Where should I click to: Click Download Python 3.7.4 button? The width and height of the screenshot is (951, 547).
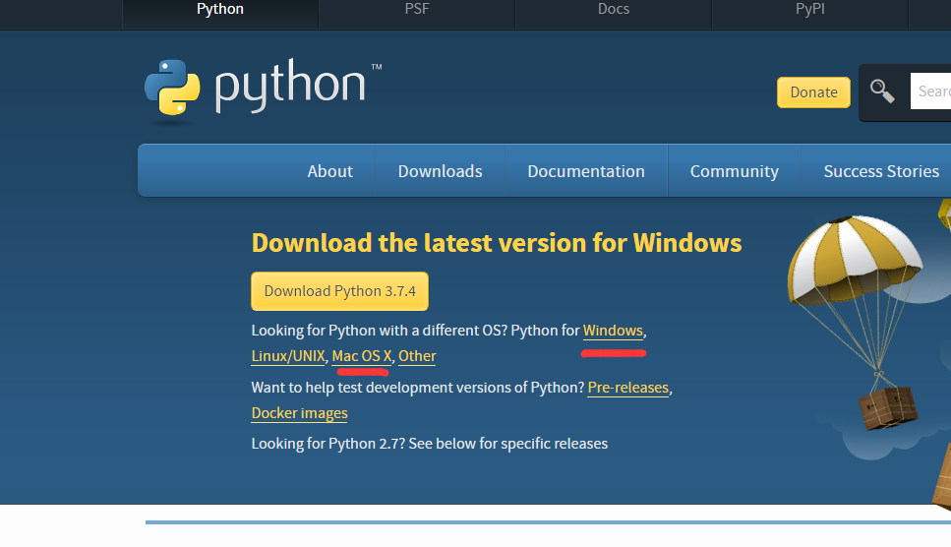click(339, 291)
